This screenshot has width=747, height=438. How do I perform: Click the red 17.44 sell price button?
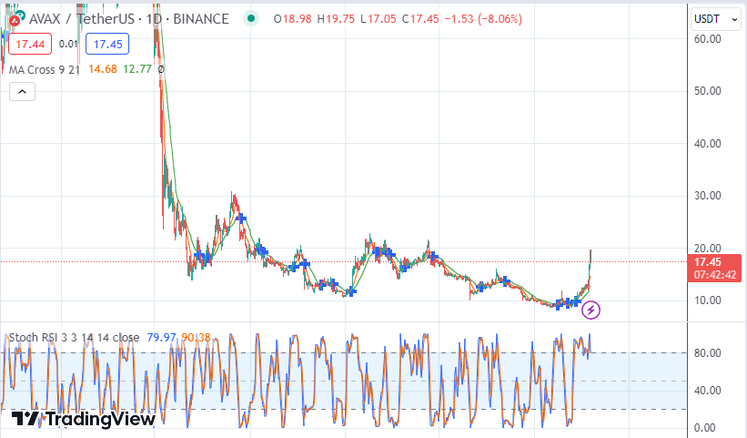(31, 44)
